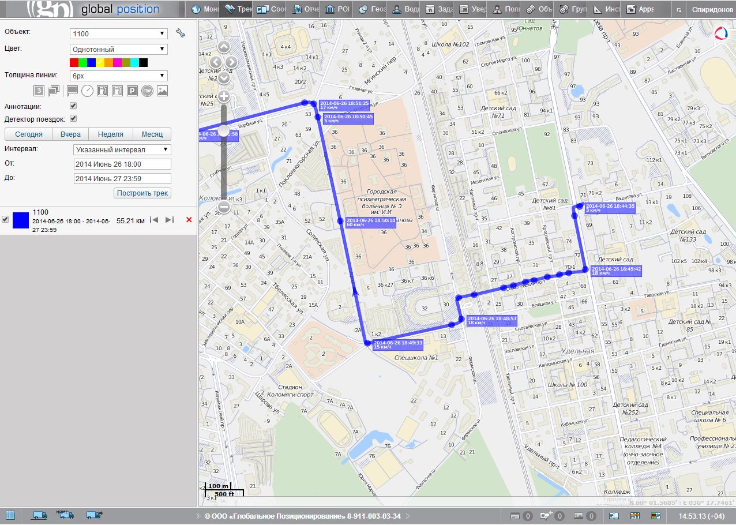Click the map zoom out minus button
Screen dimensions: 736x525
(x=224, y=207)
